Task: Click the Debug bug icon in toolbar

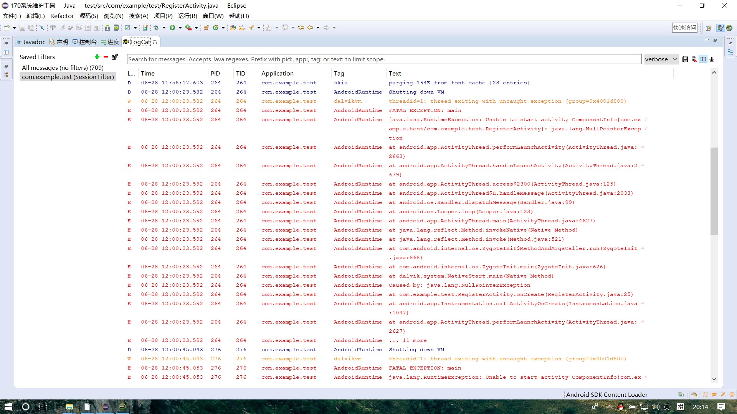Action: pos(157,28)
